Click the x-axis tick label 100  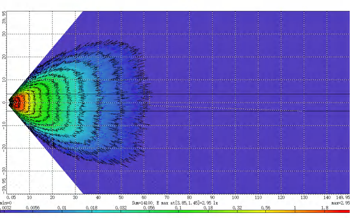235,197
